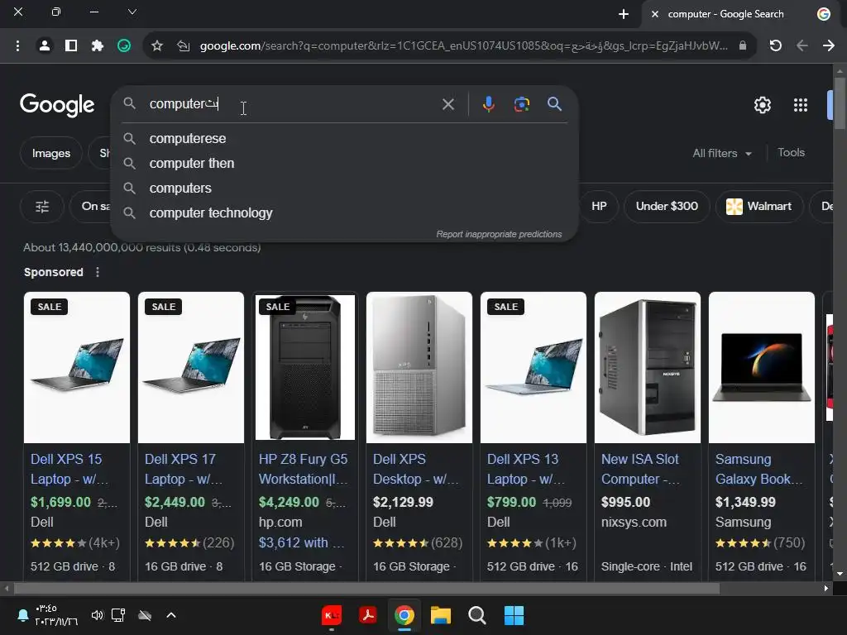Open Samsung Galaxy Book product image
847x635 pixels.
762,368
